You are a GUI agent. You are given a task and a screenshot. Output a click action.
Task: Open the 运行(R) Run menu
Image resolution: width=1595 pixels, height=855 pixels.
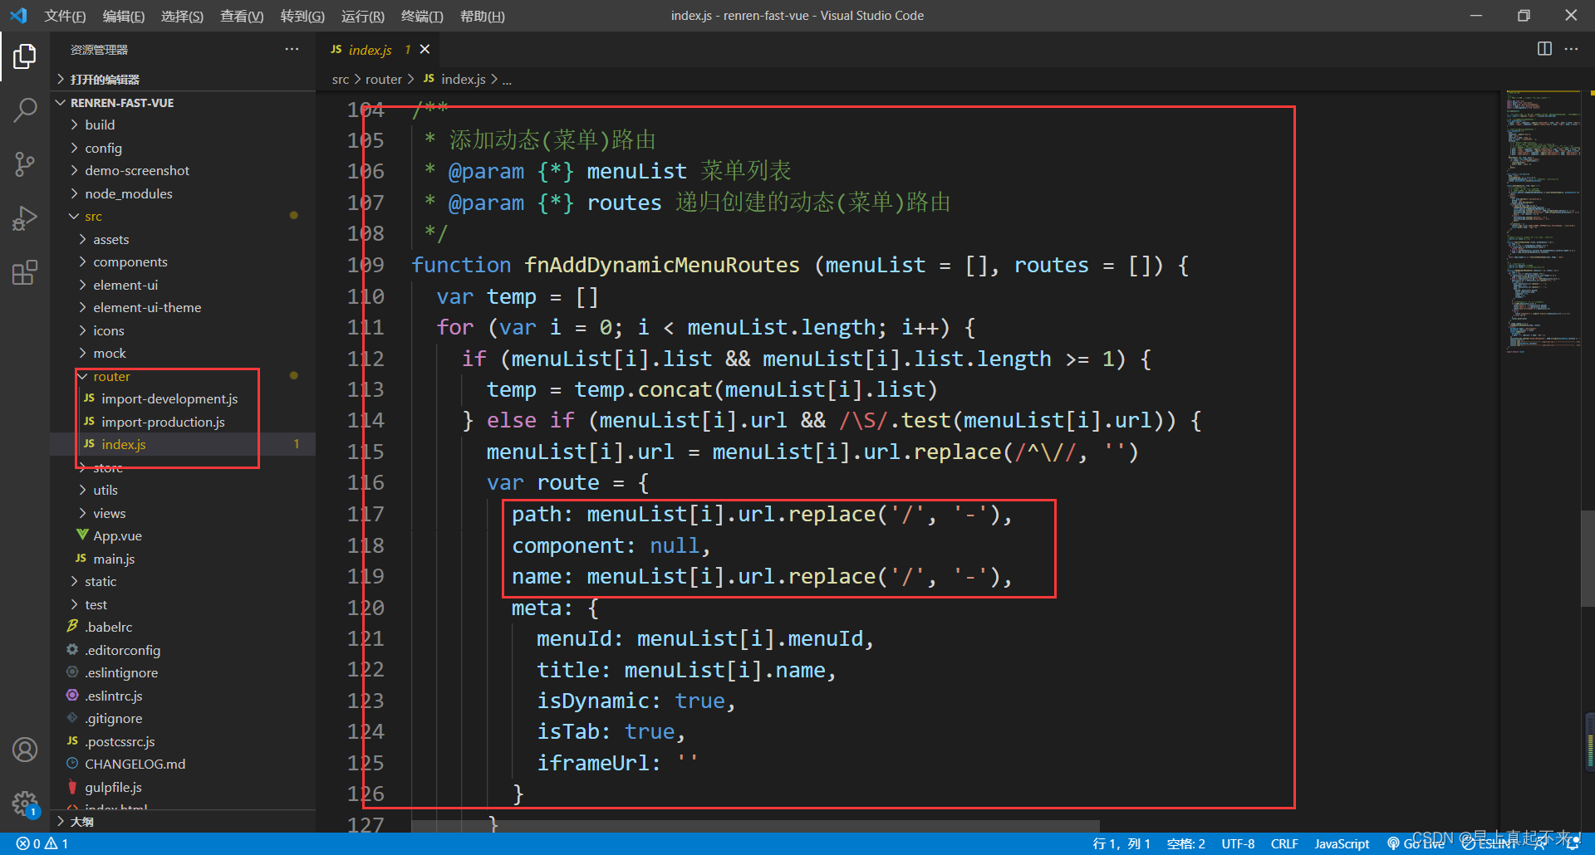[362, 16]
